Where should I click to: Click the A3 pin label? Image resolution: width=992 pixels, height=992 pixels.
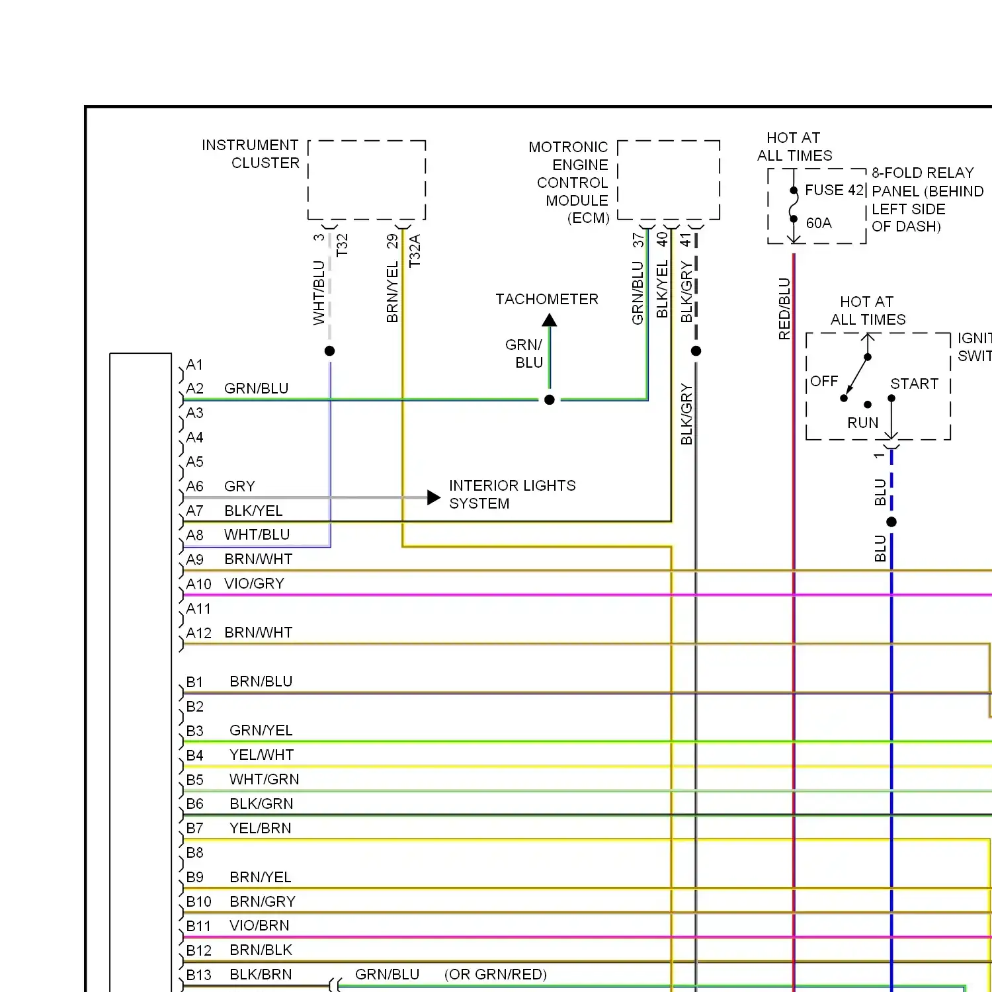click(x=194, y=413)
